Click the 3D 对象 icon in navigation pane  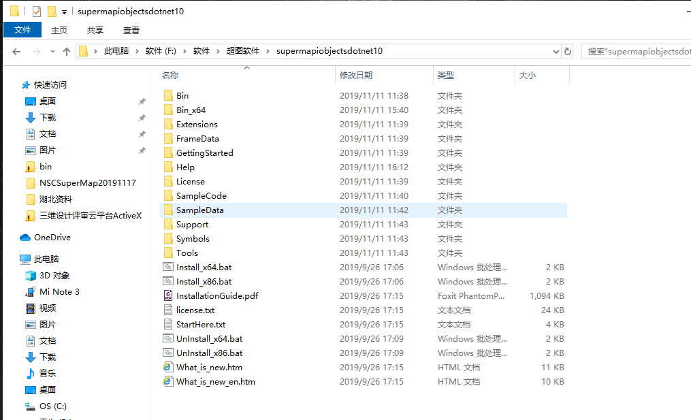[30, 276]
